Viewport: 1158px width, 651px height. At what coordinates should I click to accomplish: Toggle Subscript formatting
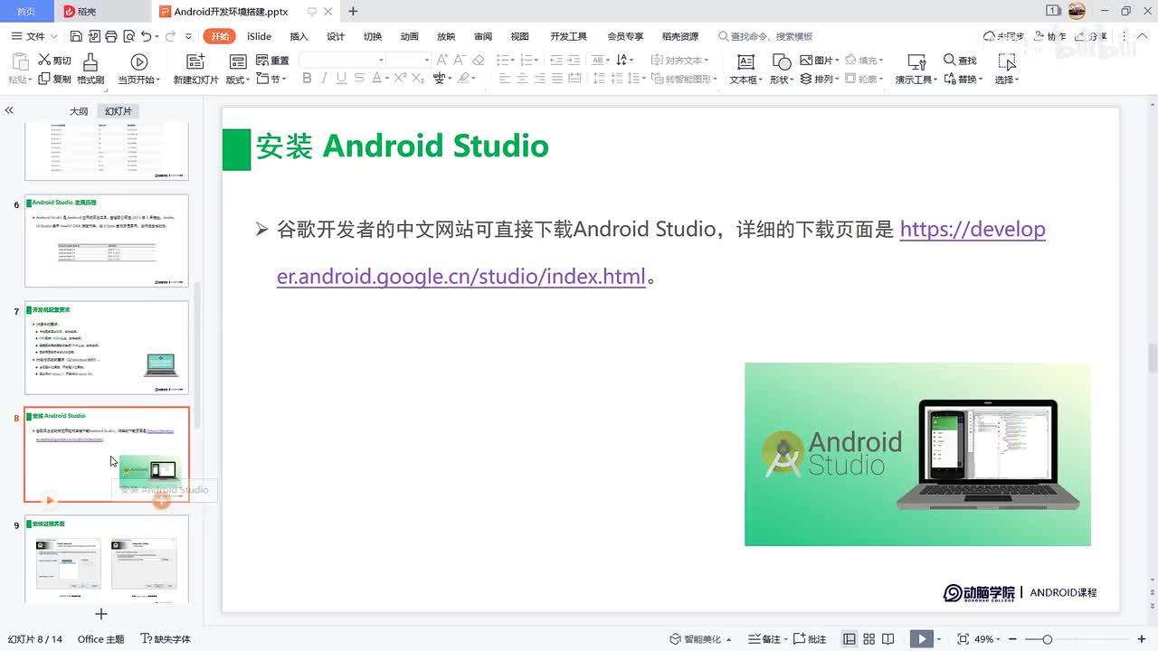coord(418,79)
